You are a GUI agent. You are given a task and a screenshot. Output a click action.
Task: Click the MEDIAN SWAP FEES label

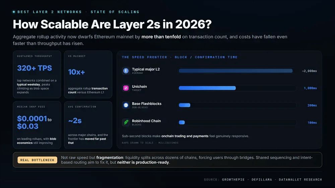click(x=31, y=107)
